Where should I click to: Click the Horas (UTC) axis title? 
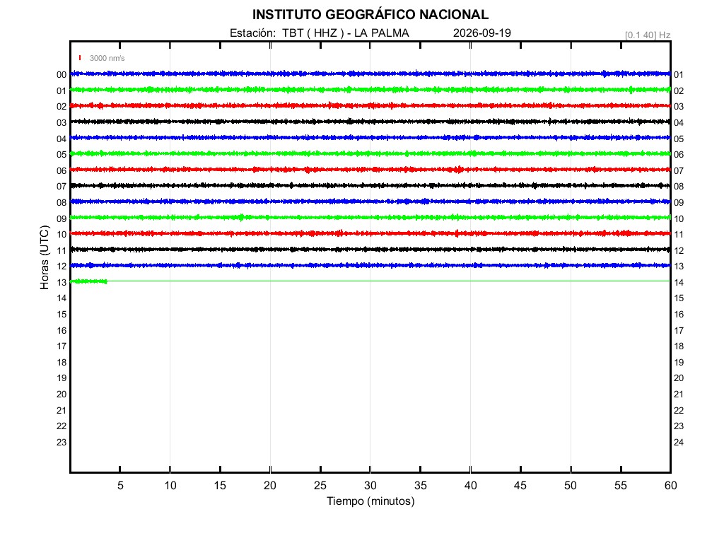click(45, 257)
